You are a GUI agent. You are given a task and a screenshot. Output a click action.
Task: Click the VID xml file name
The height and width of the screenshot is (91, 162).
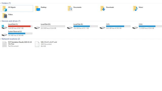[49, 42]
